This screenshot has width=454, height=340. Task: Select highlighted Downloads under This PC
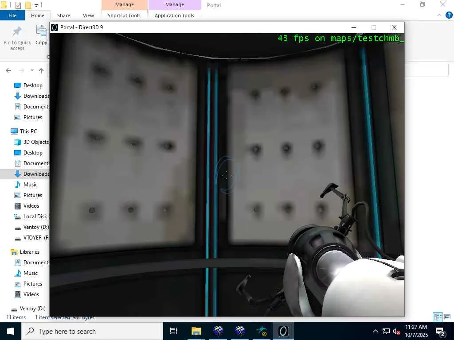36,174
